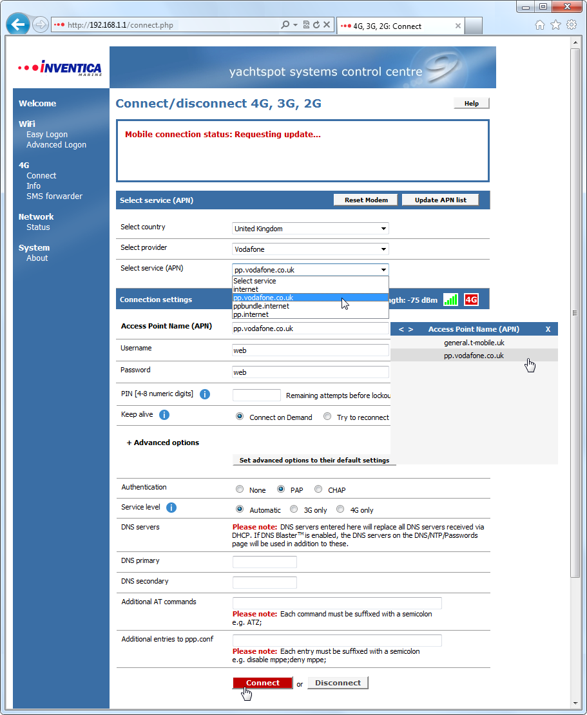587x715 pixels.
Task: Close the Access Point Name popup panel
Action: tap(548, 329)
